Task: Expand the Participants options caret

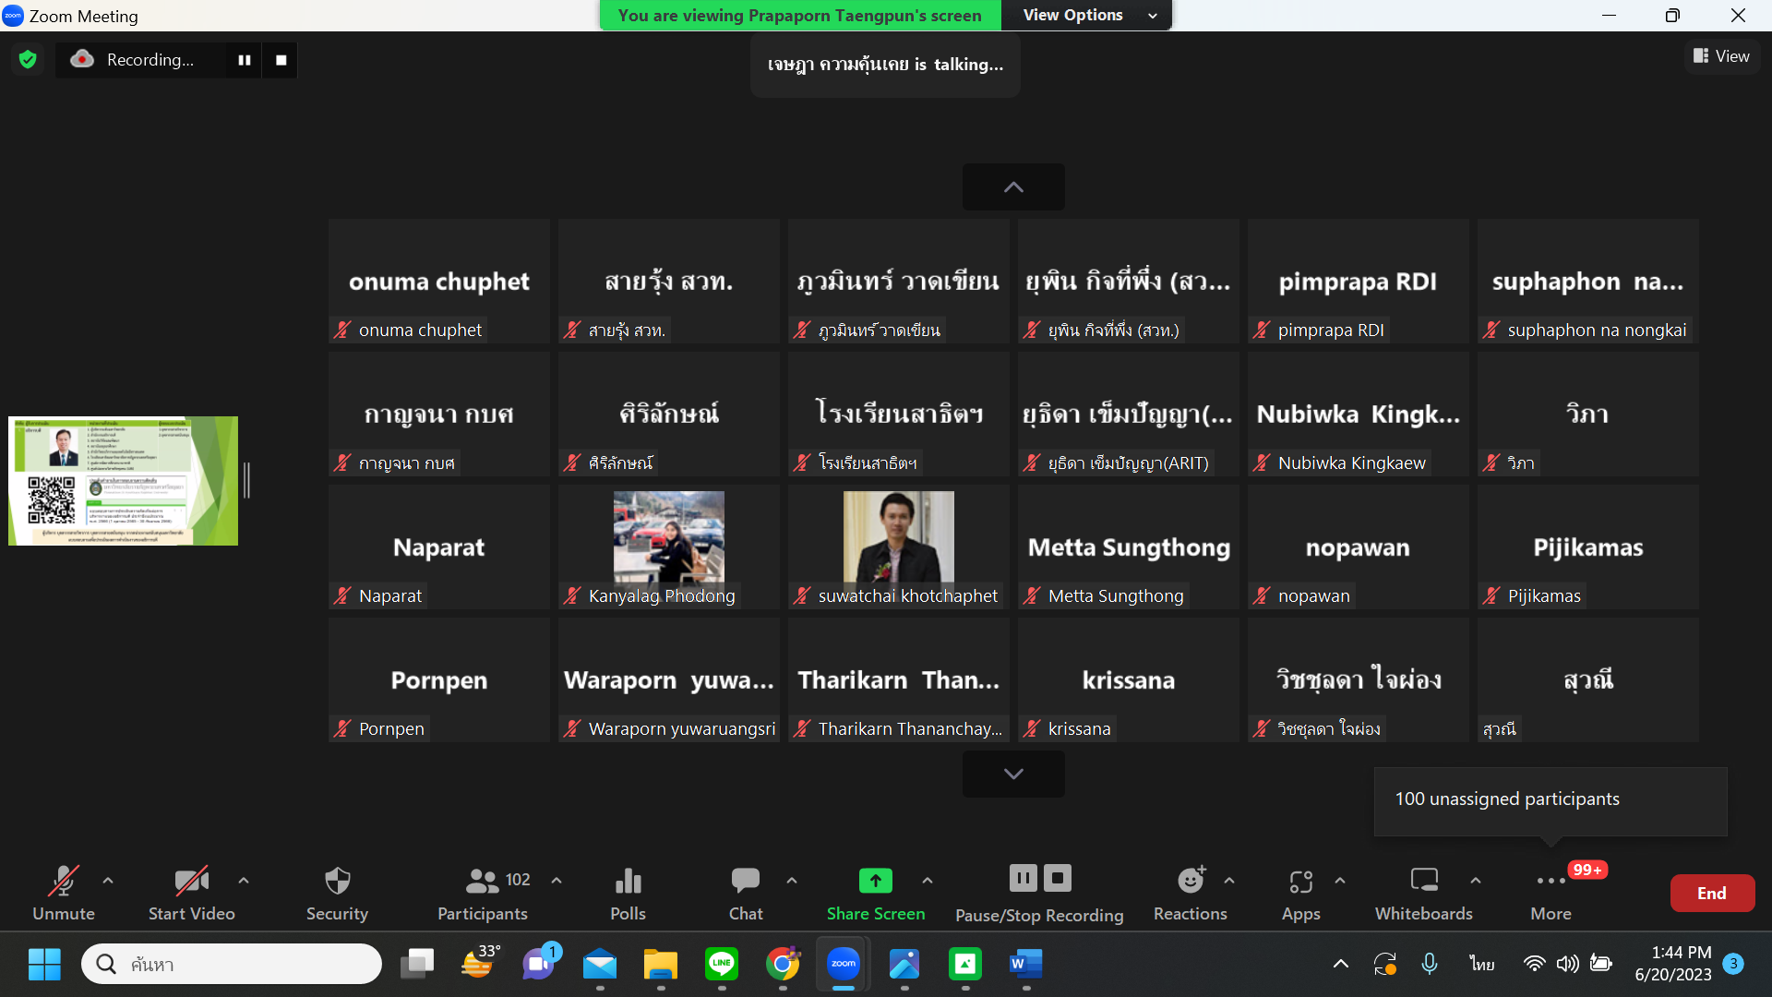Action: pyautogui.click(x=557, y=881)
